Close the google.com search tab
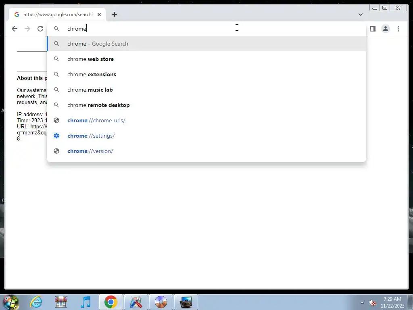 tap(99, 15)
